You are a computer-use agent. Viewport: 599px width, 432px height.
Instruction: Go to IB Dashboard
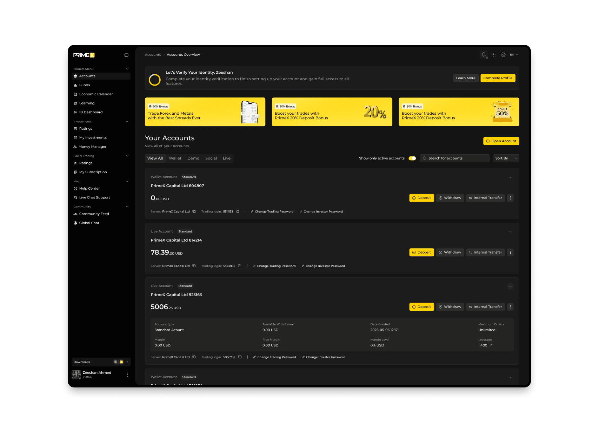101,112
